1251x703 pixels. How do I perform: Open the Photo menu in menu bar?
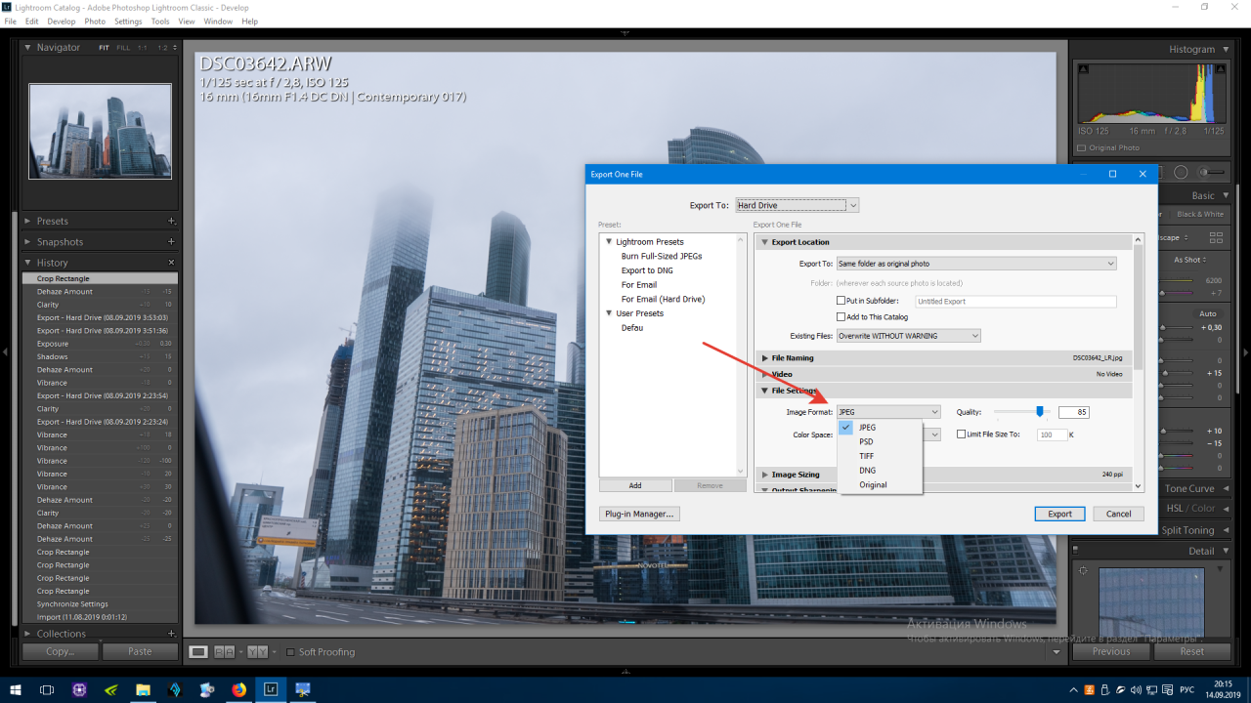click(x=95, y=21)
